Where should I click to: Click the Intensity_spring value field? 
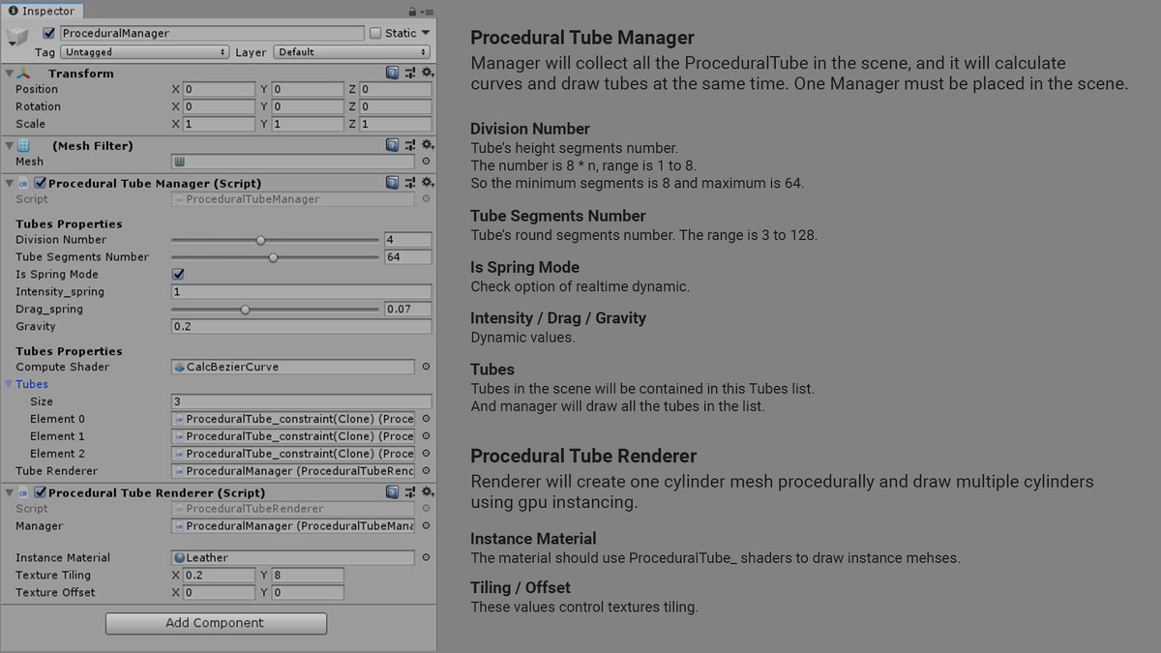click(301, 291)
